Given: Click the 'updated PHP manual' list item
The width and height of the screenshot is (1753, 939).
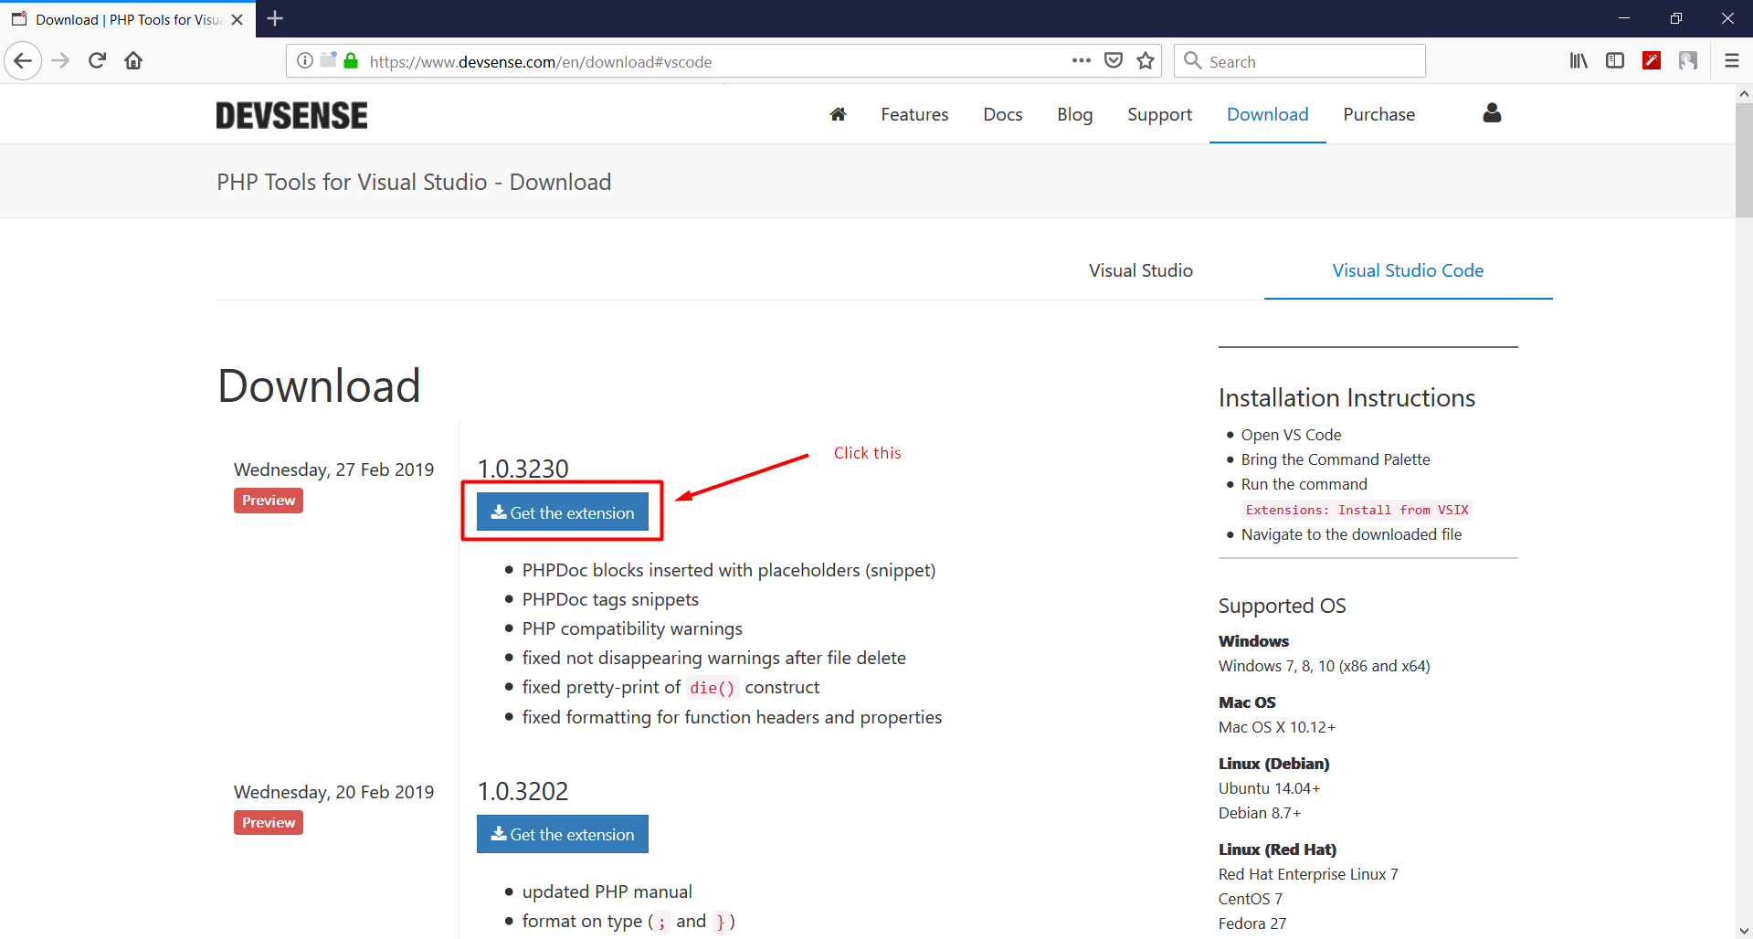Looking at the screenshot, I should point(607,892).
